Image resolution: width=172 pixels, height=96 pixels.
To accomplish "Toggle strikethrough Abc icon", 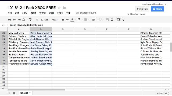I will 68,20.
